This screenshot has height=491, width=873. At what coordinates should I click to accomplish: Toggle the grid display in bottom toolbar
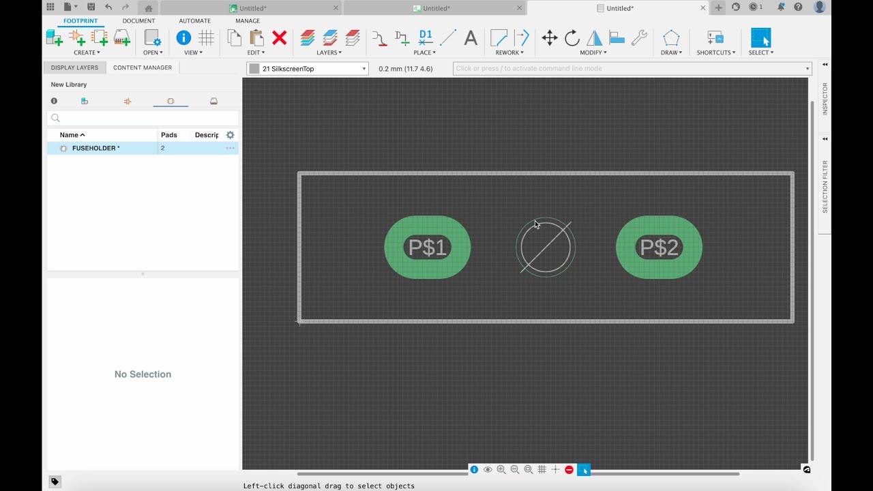click(542, 470)
